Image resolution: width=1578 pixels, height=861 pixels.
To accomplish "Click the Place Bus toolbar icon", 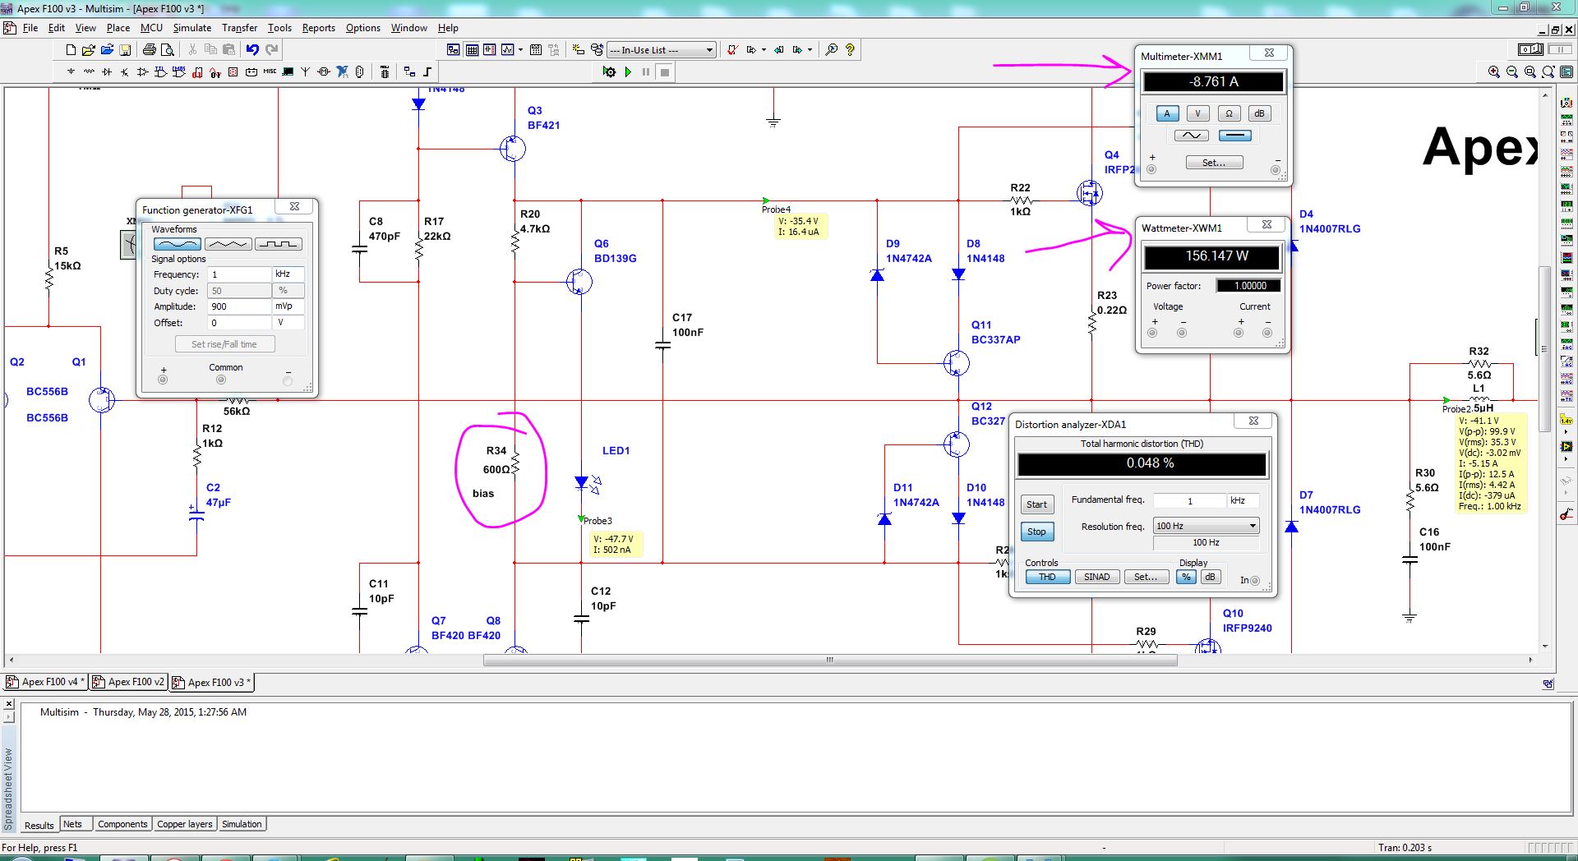I will point(427,72).
